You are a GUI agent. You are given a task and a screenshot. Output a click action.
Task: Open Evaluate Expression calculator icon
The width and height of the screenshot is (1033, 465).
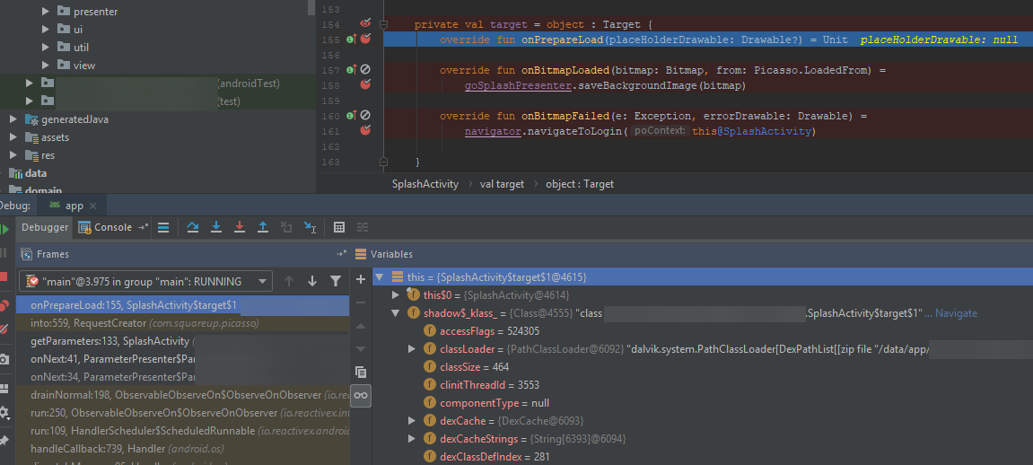(x=339, y=227)
